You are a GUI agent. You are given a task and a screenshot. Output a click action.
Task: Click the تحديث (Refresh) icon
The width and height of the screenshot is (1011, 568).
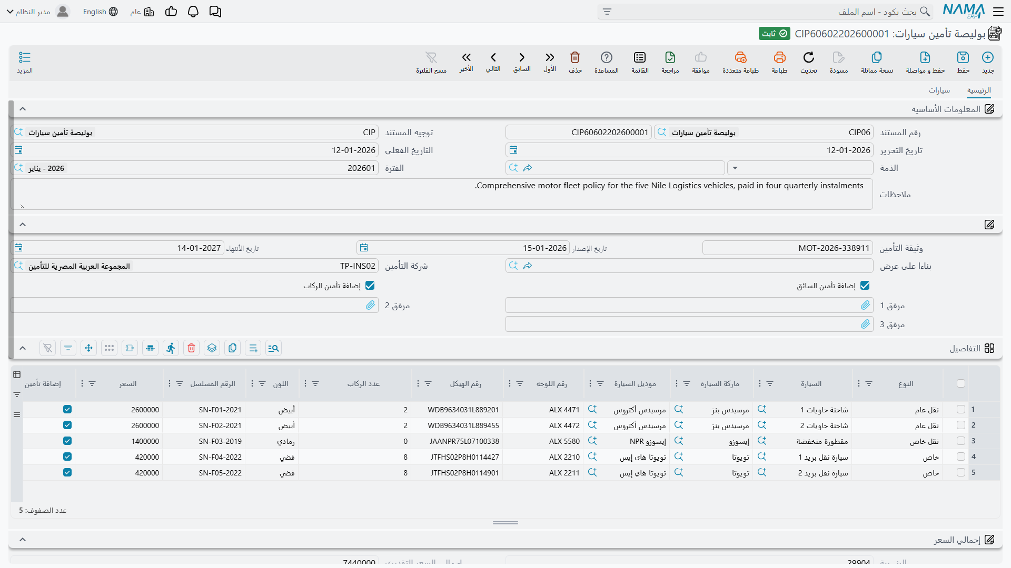808,57
